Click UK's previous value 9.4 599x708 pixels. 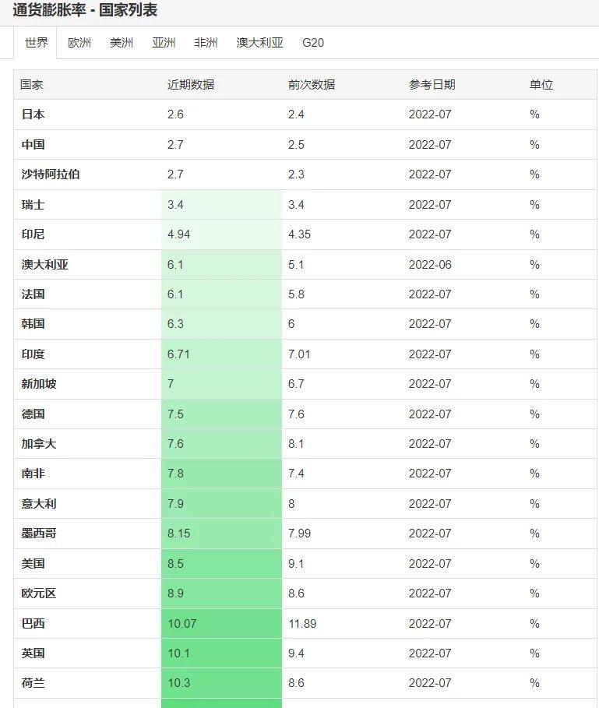[296, 653]
